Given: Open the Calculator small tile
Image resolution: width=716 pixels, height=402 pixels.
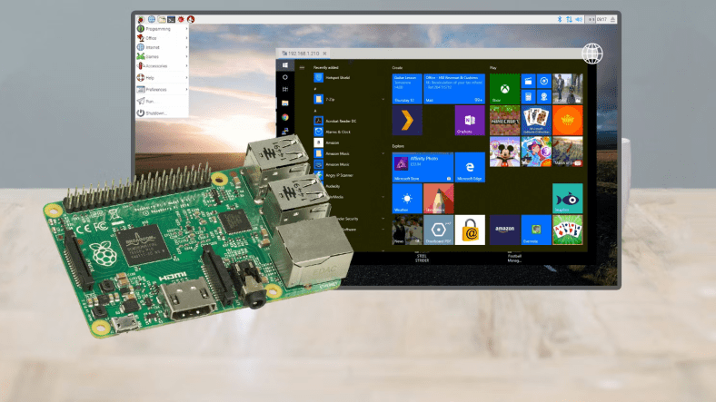Looking at the screenshot, I should 528,96.
